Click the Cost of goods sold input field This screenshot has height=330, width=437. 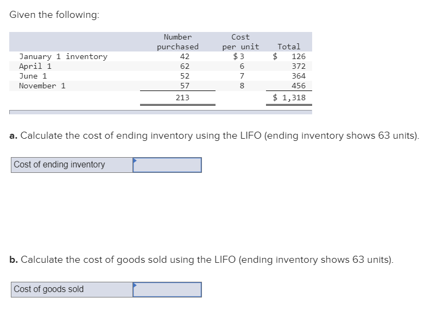[x=167, y=290]
